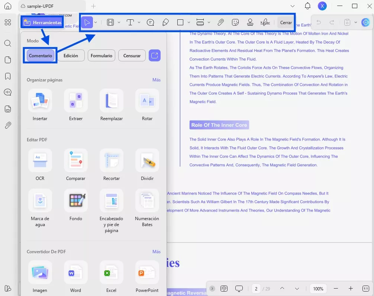Viewport: 374px width, 296px height.
Task: Open the user account avatar
Action: tap(322, 6)
